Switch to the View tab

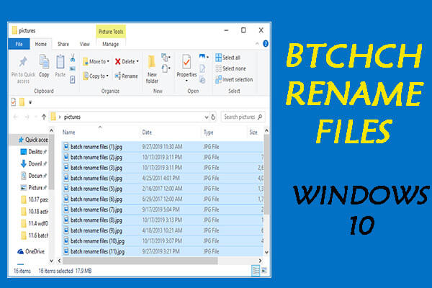coord(84,44)
